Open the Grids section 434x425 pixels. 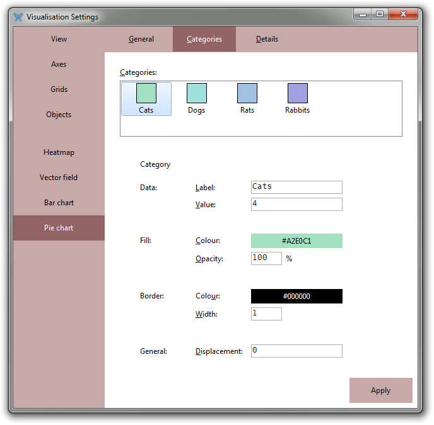(59, 89)
